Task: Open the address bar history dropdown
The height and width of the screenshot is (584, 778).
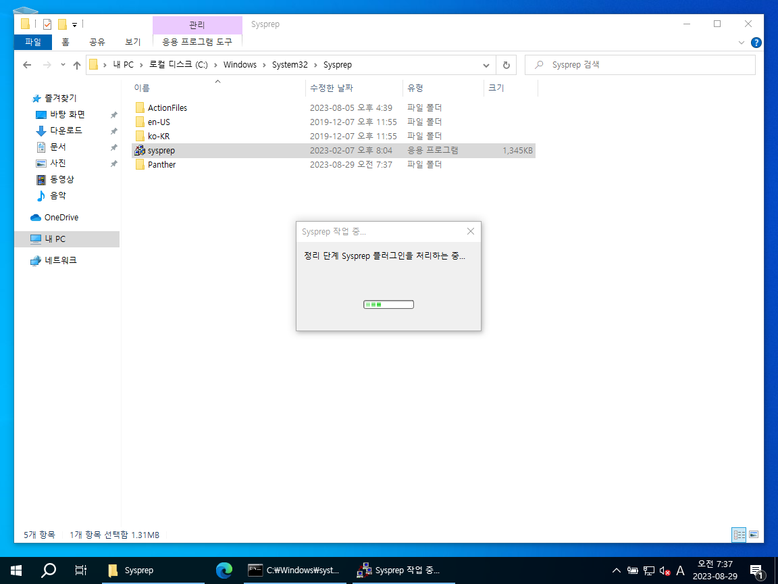Action: click(x=486, y=65)
